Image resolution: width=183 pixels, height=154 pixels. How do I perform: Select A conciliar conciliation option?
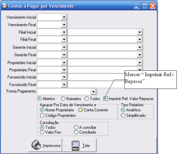coord(76,127)
